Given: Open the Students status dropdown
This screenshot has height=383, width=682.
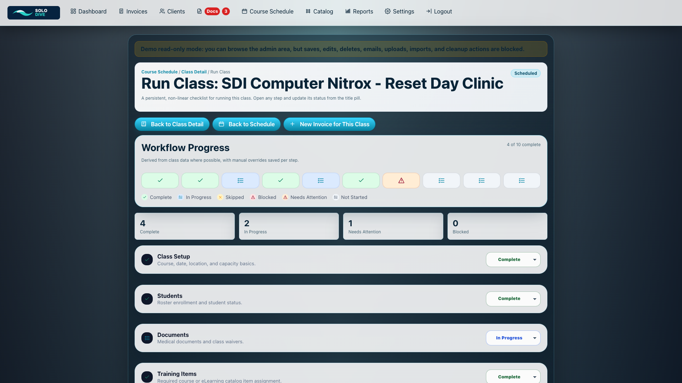Looking at the screenshot, I should (513, 299).
